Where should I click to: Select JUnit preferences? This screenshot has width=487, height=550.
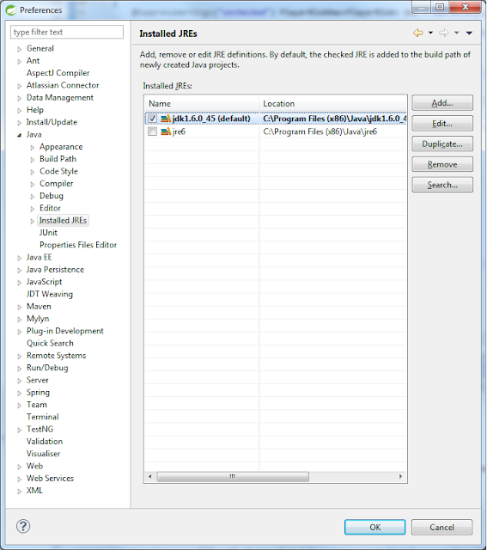click(48, 233)
